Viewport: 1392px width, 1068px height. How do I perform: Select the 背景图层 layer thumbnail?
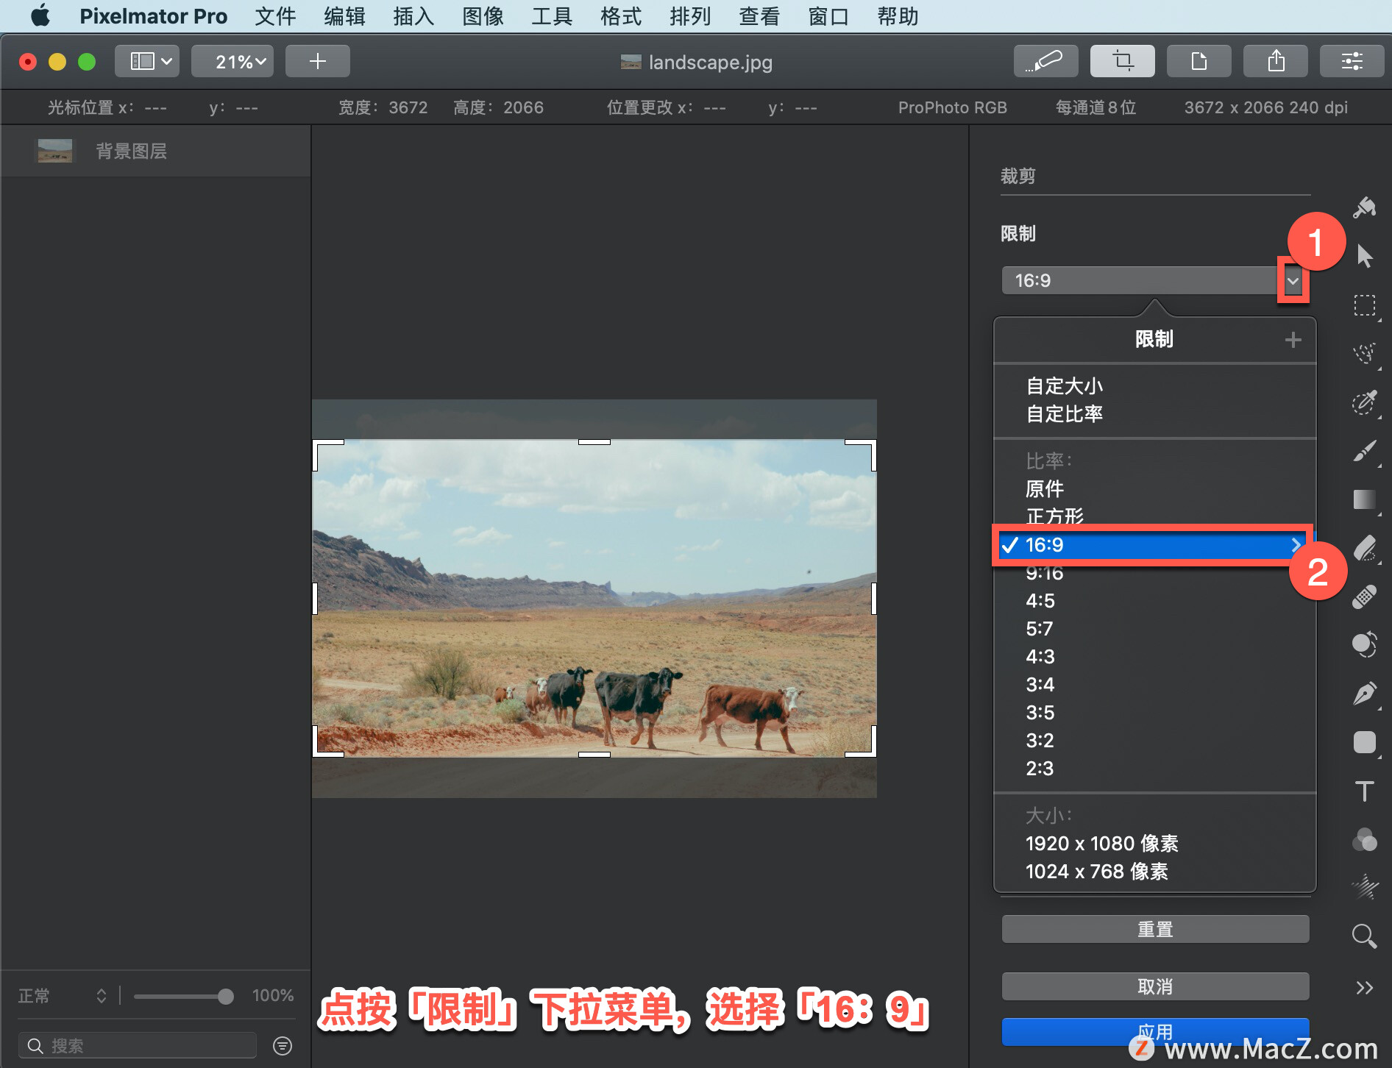(x=55, y=151)
